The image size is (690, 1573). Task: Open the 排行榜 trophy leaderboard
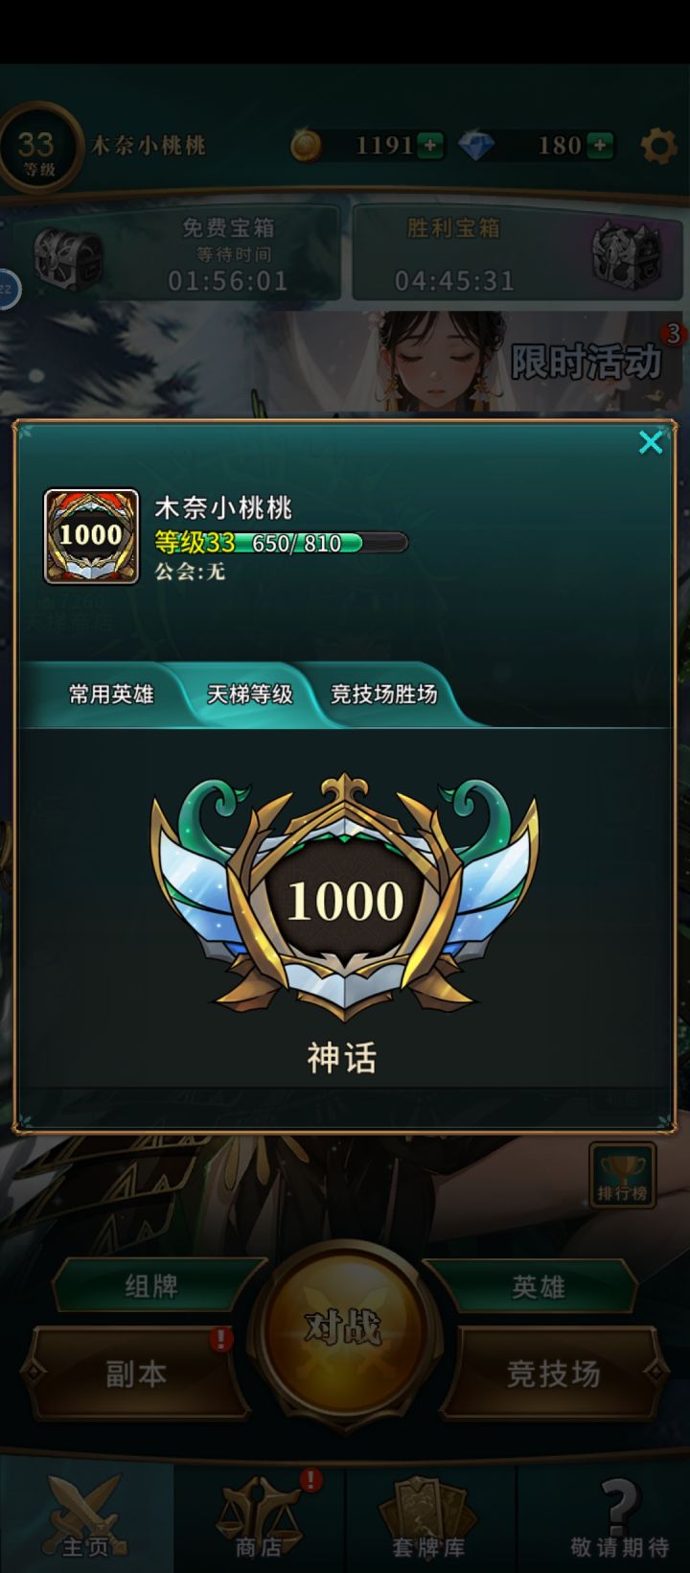click(622, 1176)
